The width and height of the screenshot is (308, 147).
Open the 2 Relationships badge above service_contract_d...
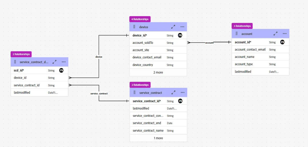pyautogui.click(x=21, y=54)
